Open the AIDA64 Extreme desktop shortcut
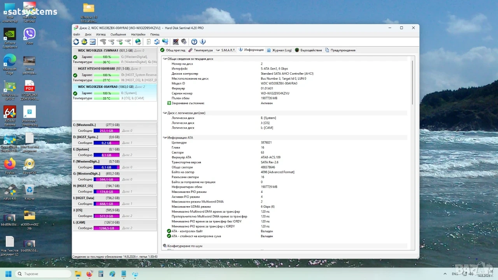Image resolution: width=498 pixels, height=280 pixels. click(x=10, y=116)
